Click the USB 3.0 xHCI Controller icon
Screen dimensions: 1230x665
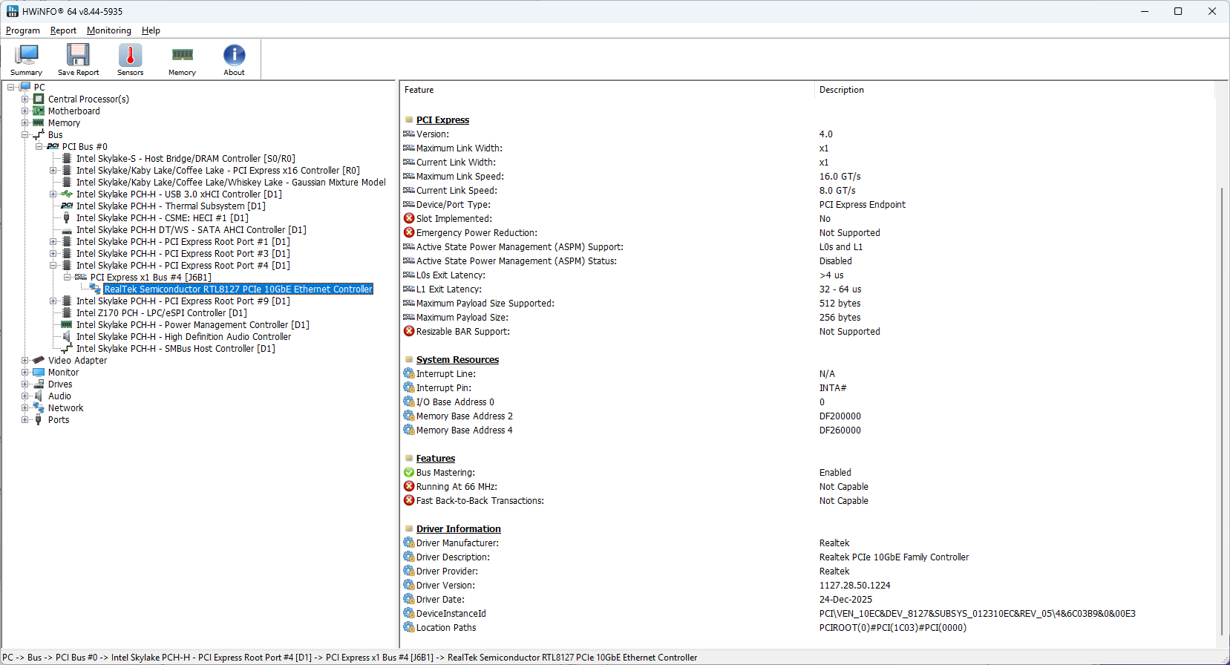[67, 194]
